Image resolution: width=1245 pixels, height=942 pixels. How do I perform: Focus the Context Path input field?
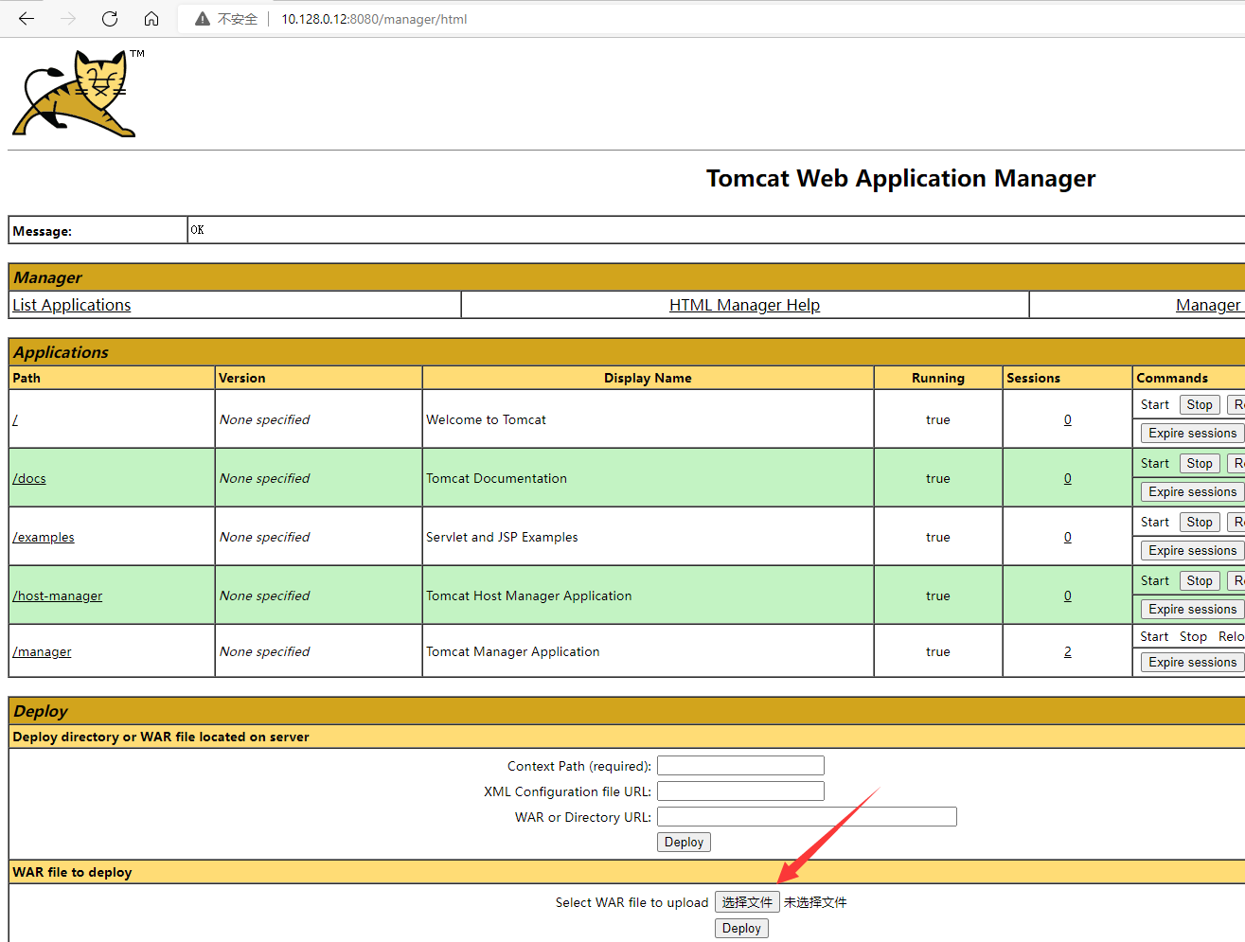740,765
